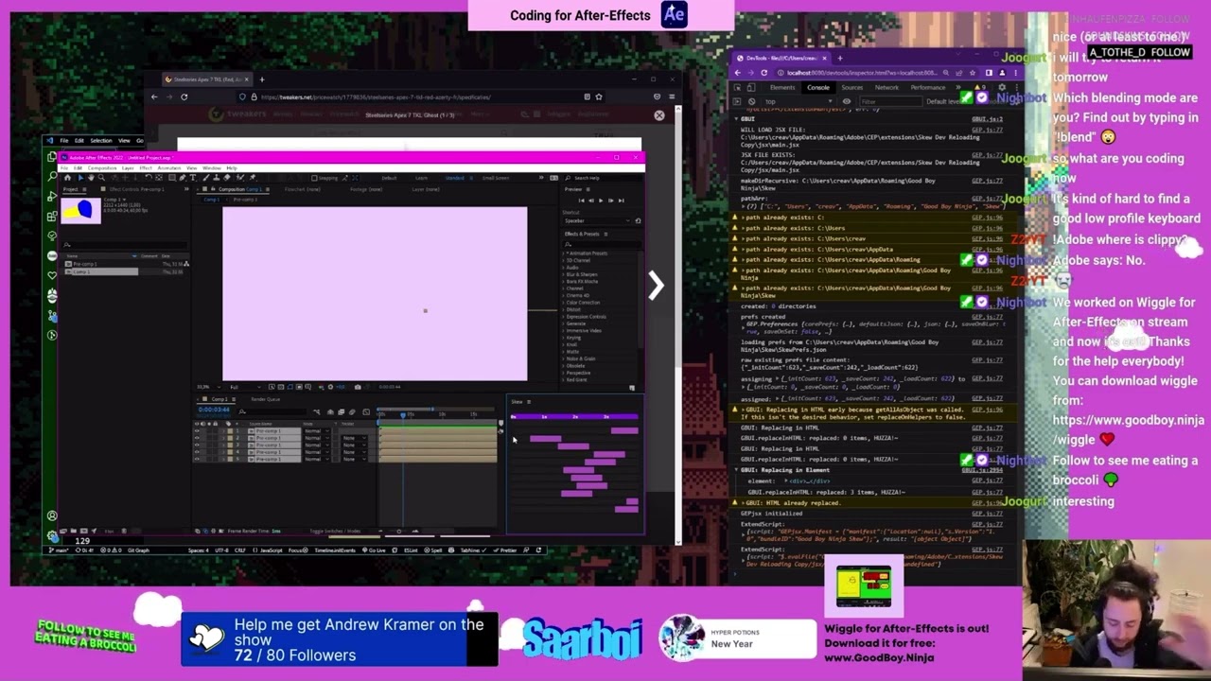Open the VS Code Selection menu
The width and height of the screenshot is (1211, 681).
coord(101,141)
